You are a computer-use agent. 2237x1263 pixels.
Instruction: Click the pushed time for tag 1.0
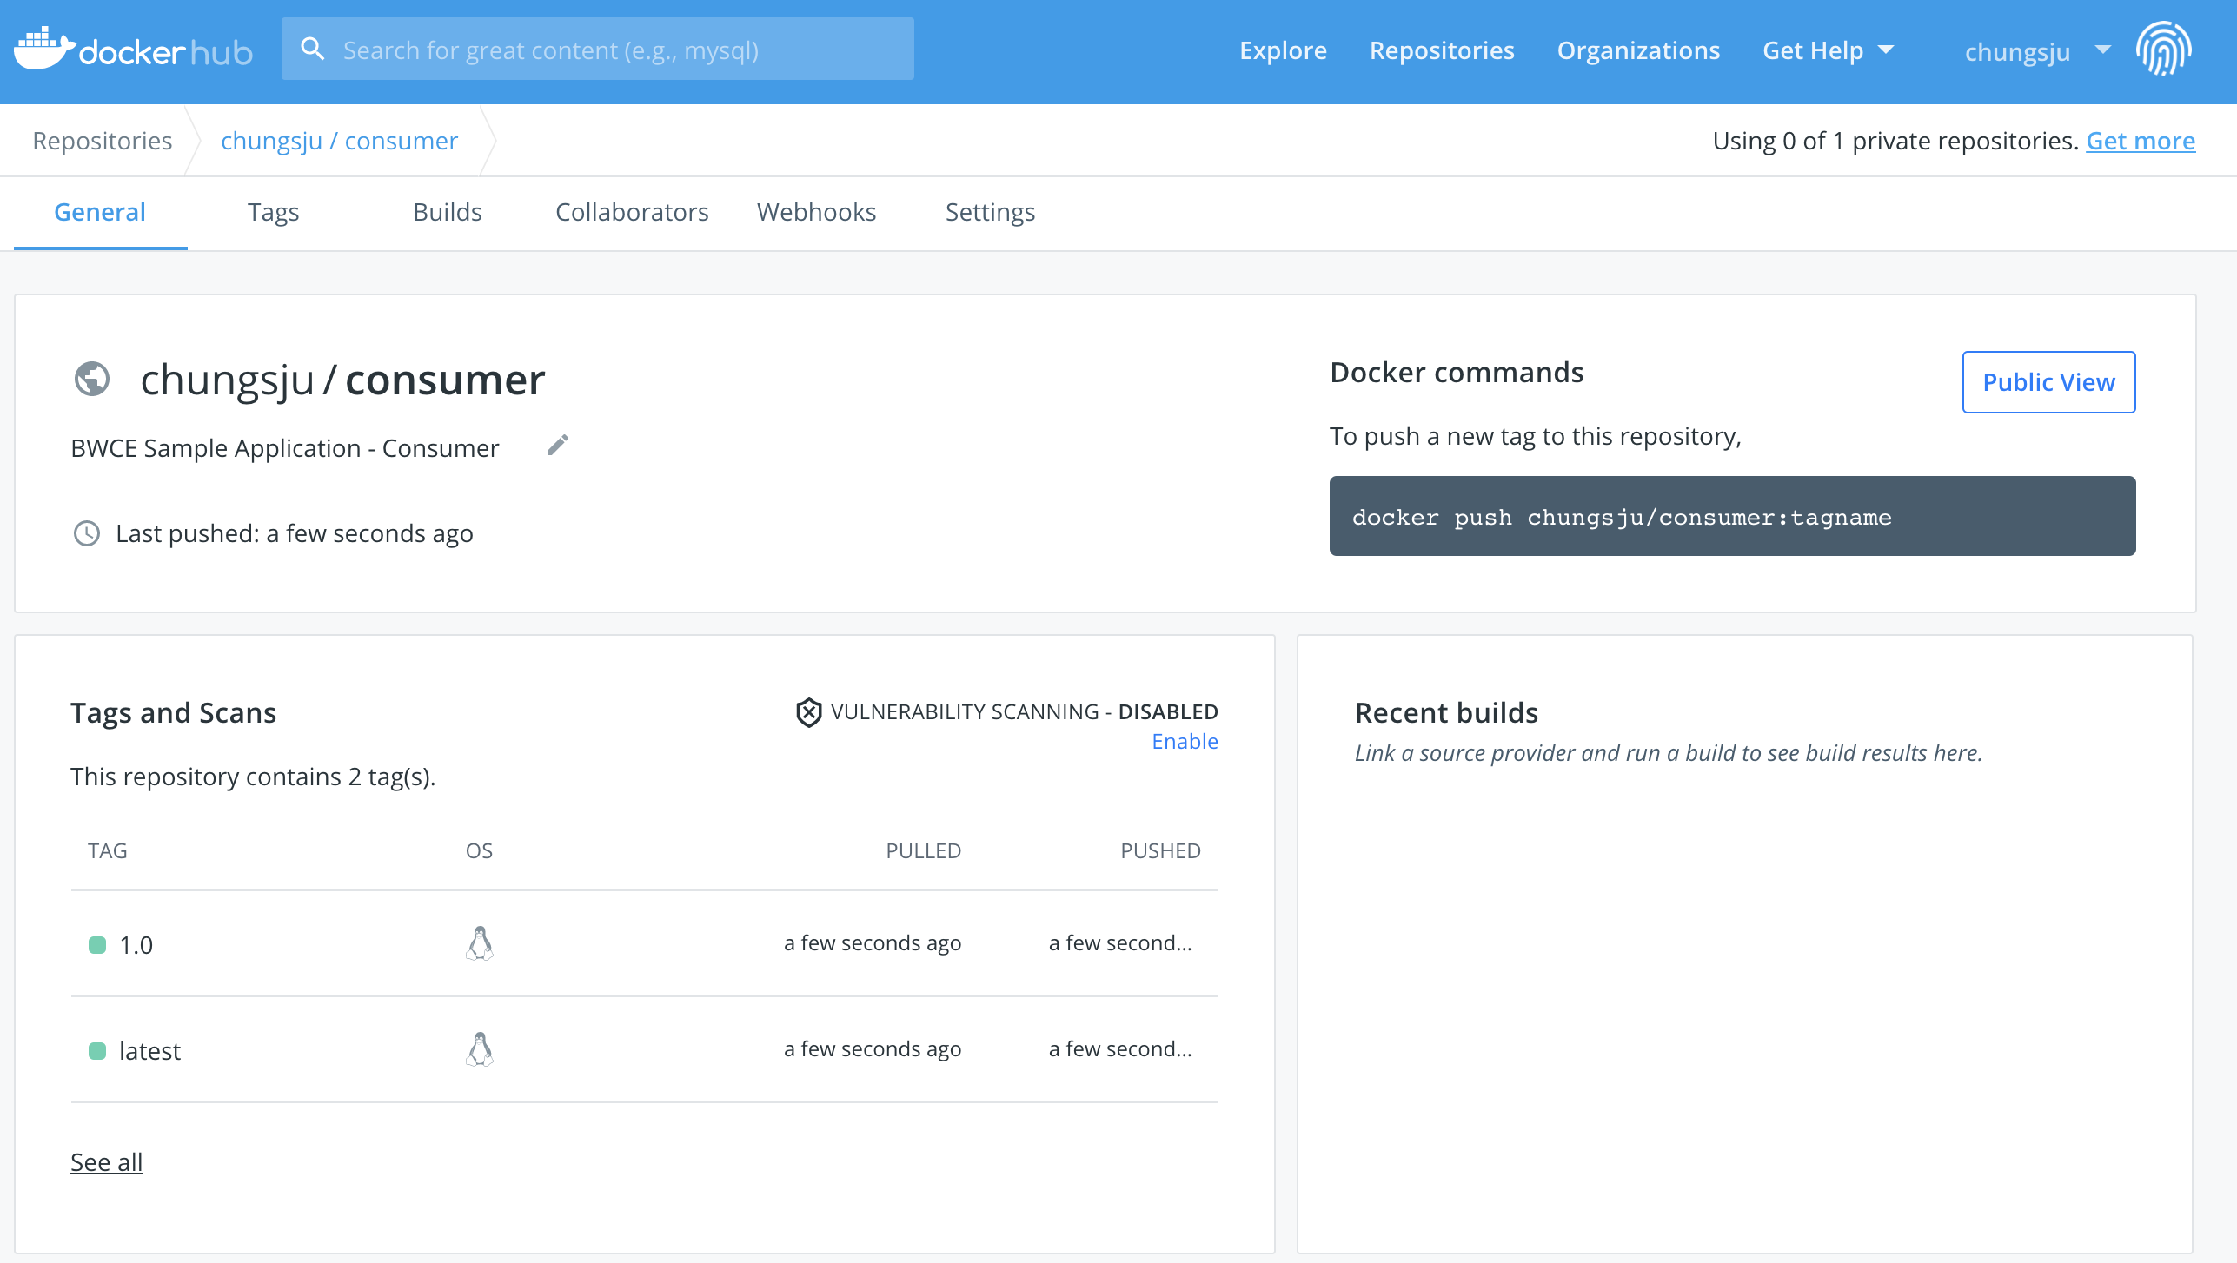point(1120,943)
